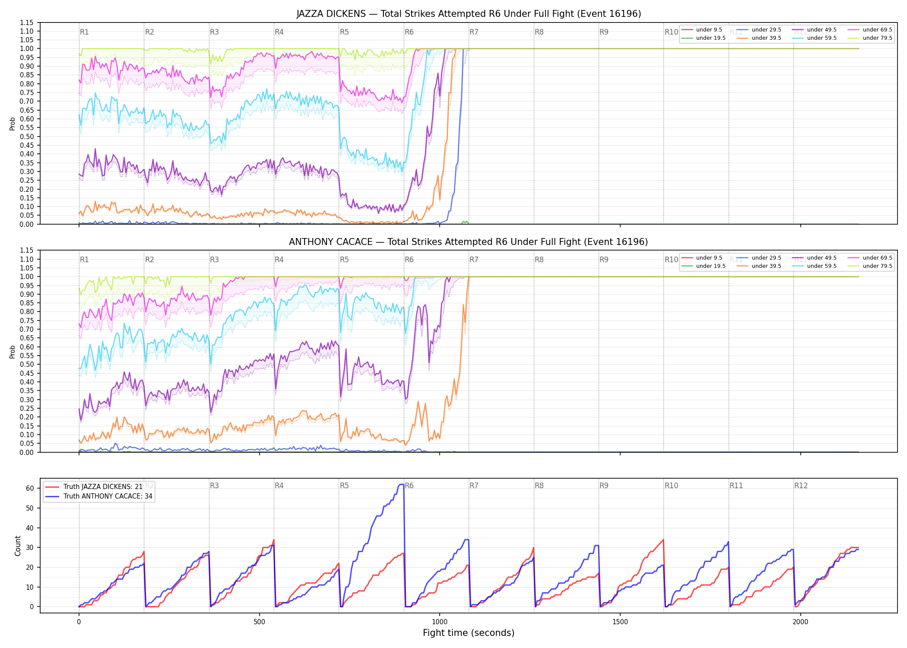Click the JAZZA DICKENS chart title
907x648 pixels.
click(x=469, y=14)
